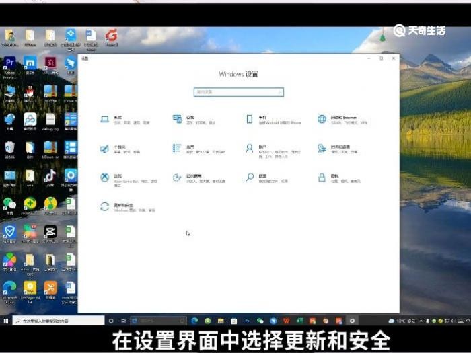Open the 游戏 (Gaming) Xbox icon category
The height and width of the screenshot is (353, 471).
coord(129,180)
